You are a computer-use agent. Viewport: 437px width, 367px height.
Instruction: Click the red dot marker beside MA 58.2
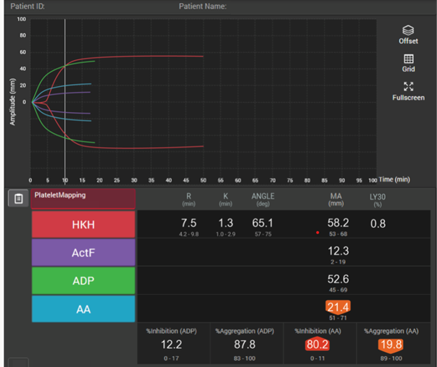[317, 232]
